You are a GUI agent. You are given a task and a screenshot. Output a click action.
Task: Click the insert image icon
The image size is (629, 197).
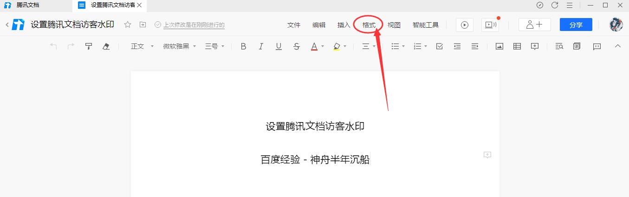pyautogui.click(x=499, y=46)
